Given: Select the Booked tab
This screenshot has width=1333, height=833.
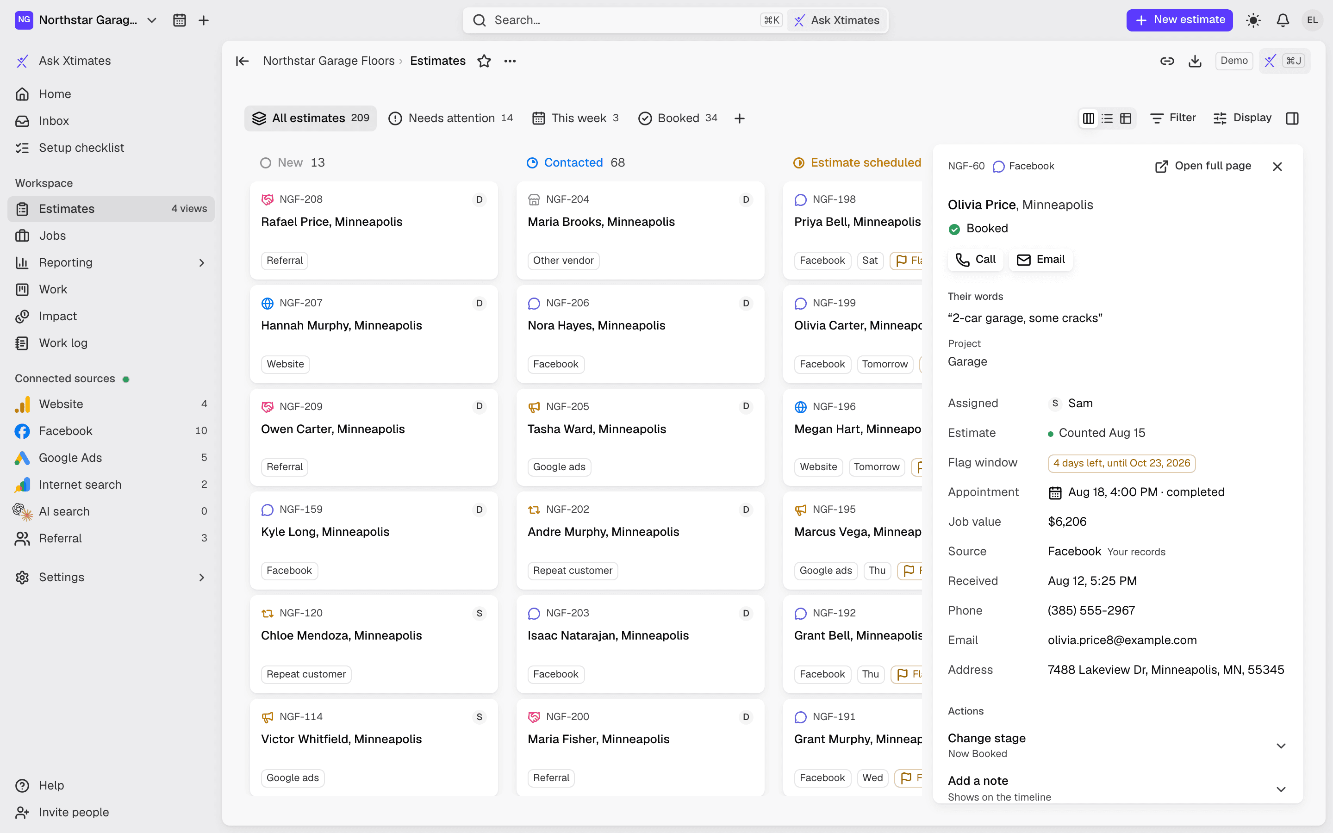Looking at the screenshot, I should (678, 118).
